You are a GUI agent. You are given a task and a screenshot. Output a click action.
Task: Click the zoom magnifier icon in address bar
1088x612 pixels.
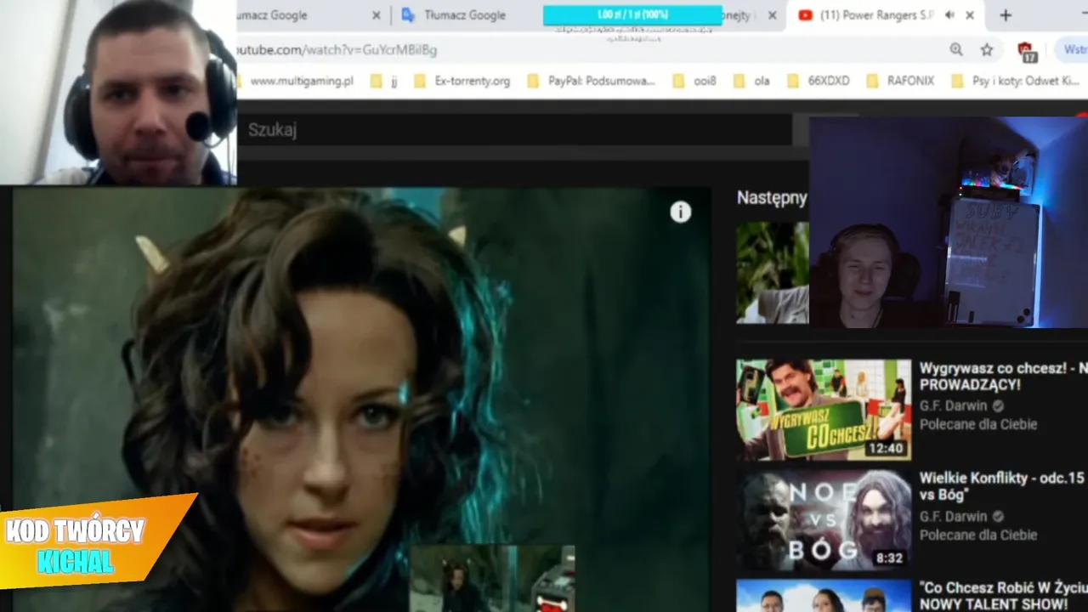tap(956, 50)
